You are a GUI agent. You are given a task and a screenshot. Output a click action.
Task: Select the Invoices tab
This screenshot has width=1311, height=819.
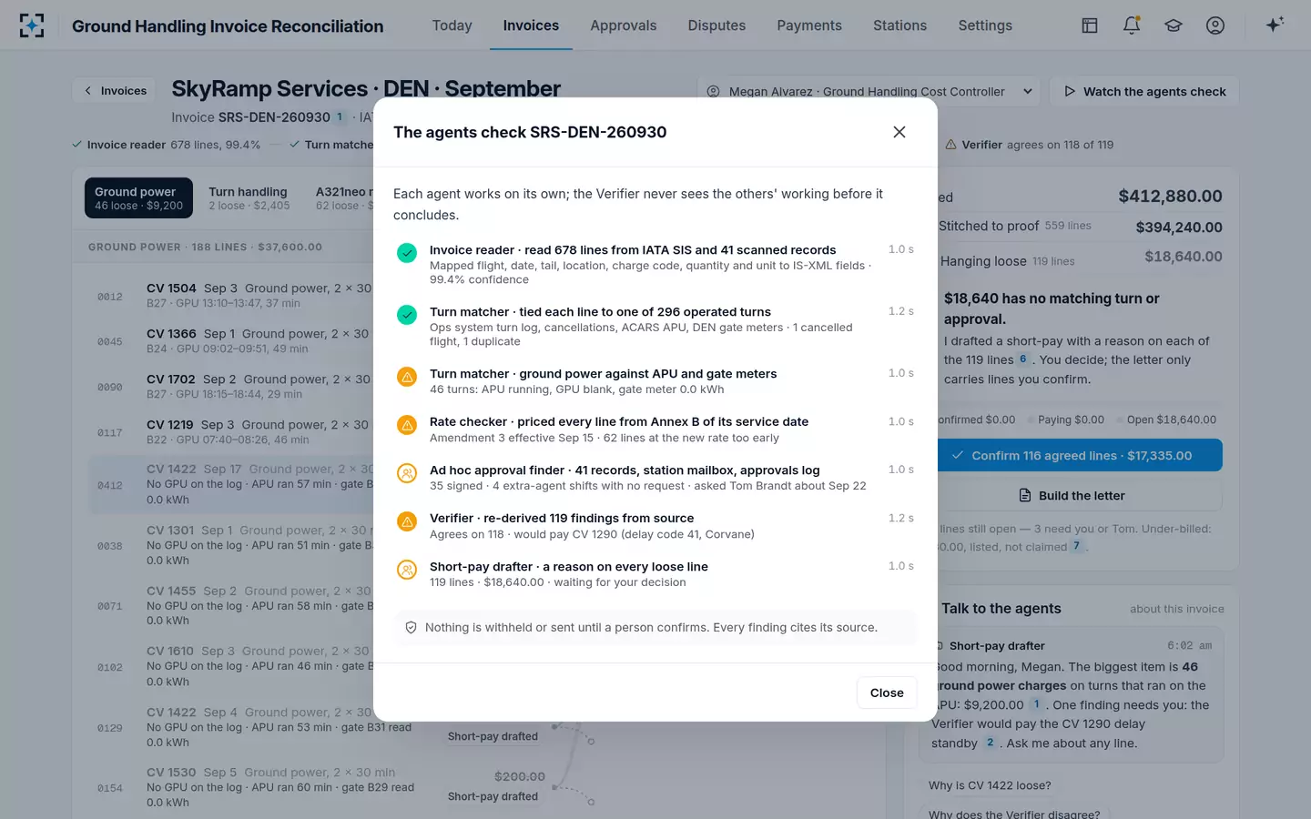[x=531, y=25]
